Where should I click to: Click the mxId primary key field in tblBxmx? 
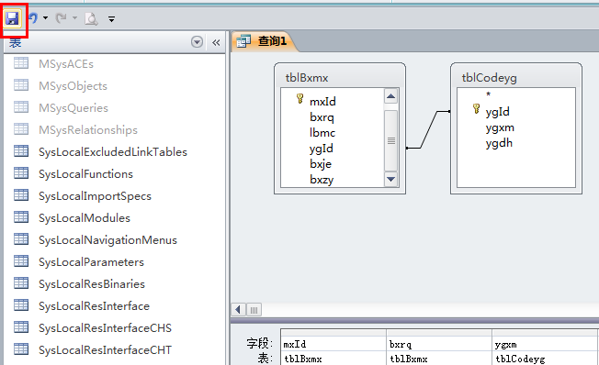(322, 102)
